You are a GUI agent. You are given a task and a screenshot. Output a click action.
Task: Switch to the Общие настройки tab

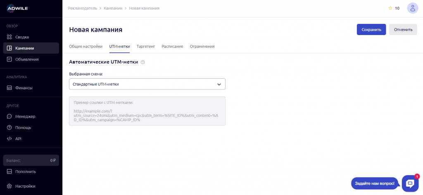[86, 47]
